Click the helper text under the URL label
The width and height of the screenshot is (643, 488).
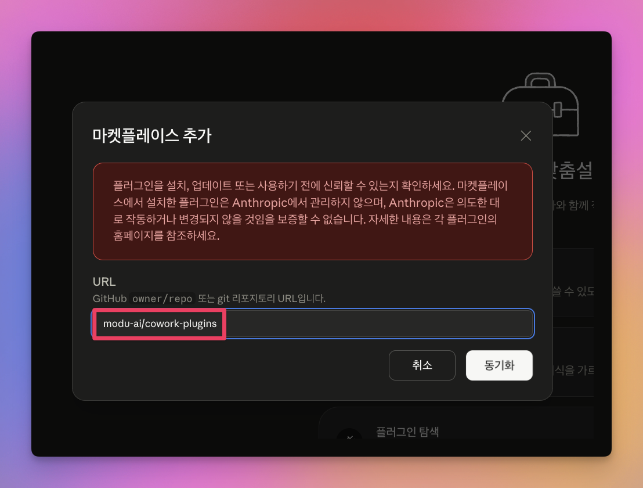click(x=209, y=298)
